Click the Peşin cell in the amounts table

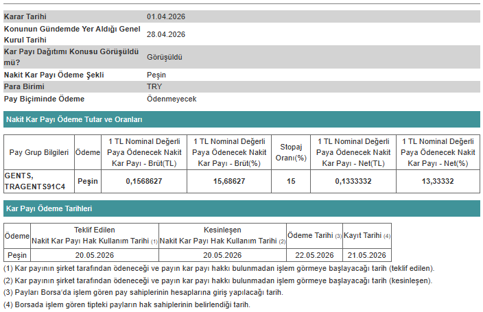(88, 181)
